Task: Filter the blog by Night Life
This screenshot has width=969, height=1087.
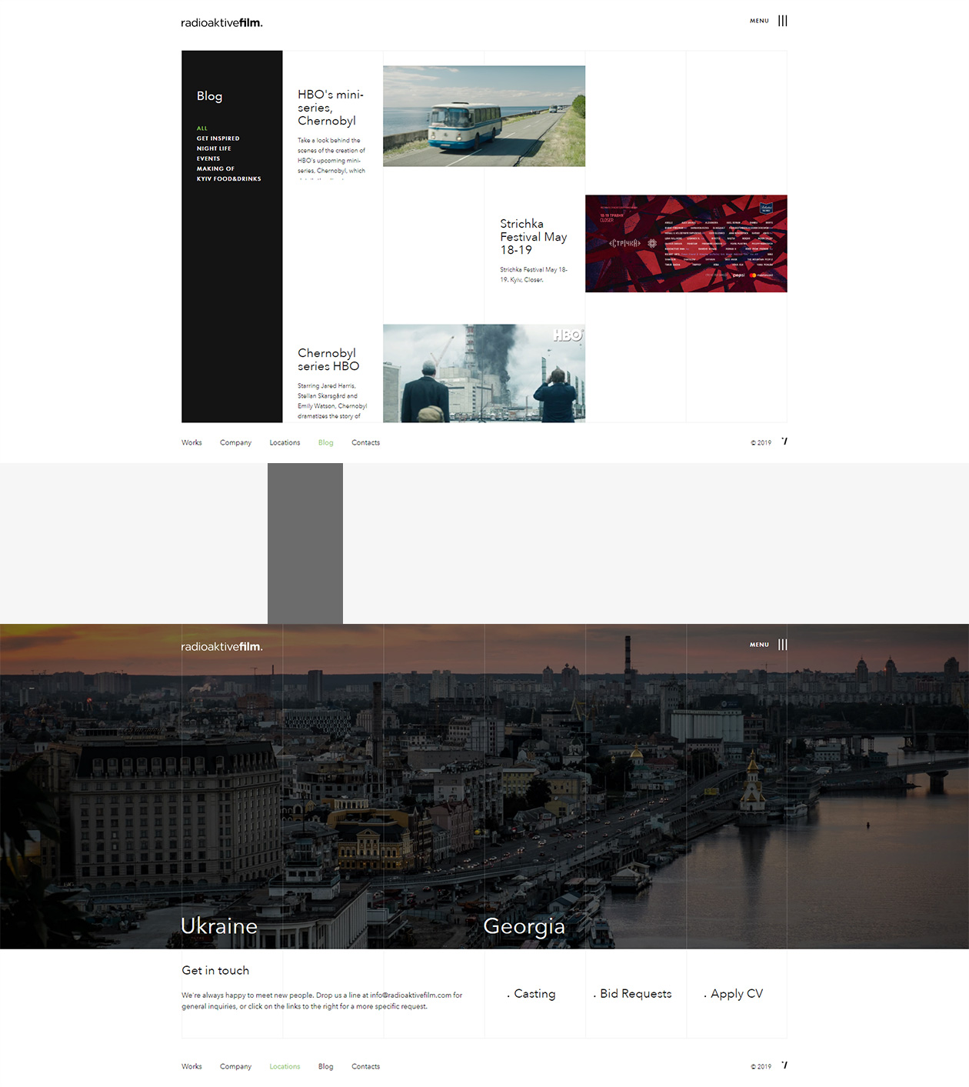Action: pos(214,148)
